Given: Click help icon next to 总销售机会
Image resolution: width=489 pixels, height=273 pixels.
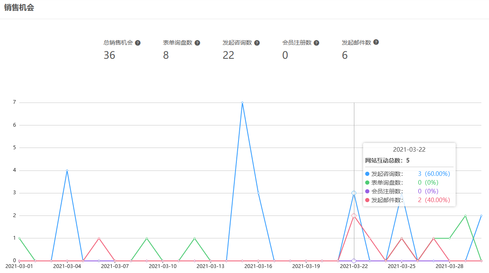Looking at the screenshot, I should (138, 43).
